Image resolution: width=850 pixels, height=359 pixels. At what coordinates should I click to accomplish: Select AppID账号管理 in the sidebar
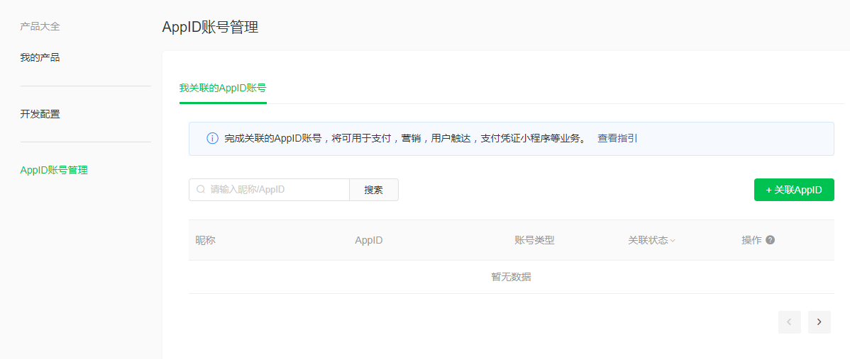[x=54, y=171]
